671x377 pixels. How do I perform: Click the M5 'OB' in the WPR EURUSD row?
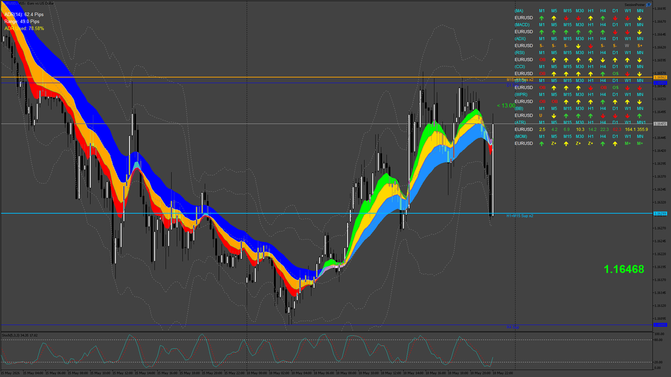point(555,102)
